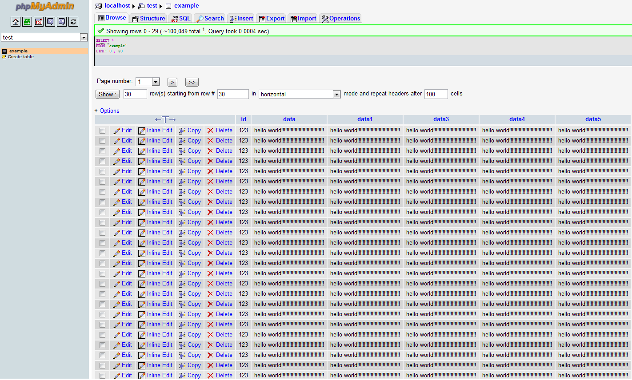Open phpMyAdmin documentation question mark icon
Viewport: 632px width, 380px height.
pos(50,22)
